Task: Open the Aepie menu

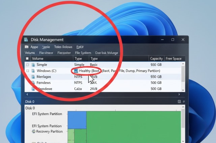Action: [x=46, y=47]
